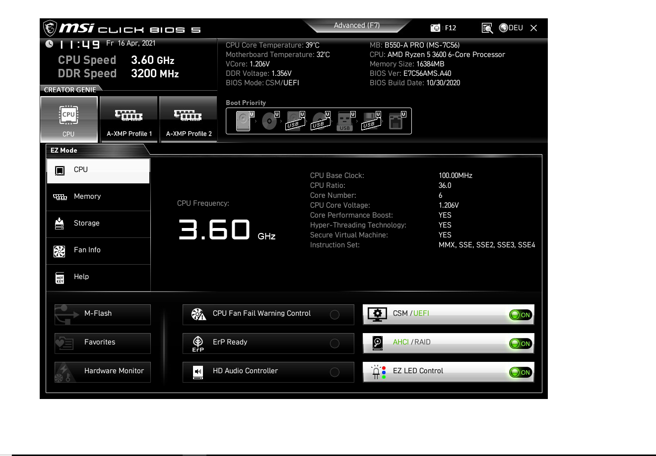656x456 pixels.
Task: Click the Memory RAM stick icon in the sidebar
Action: [x=60, y=197]
